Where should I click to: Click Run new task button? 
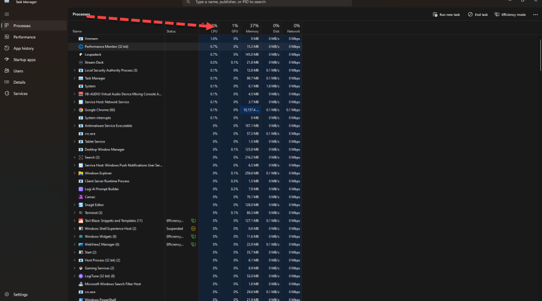(x=446, y=14)
